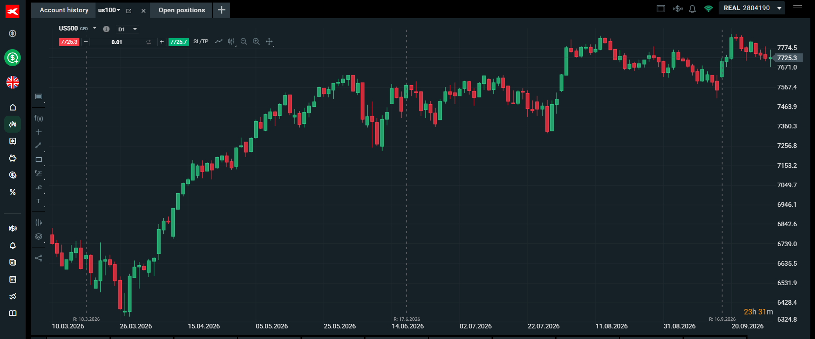This screenshot has height=339, width=815.
Task: Open the home icon in left sidebar
Action: pos(13,107)
